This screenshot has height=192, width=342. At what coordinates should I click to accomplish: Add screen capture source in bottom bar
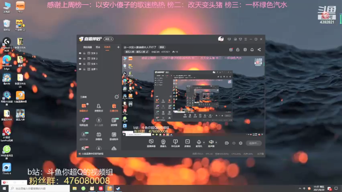[x=151, y=143]
